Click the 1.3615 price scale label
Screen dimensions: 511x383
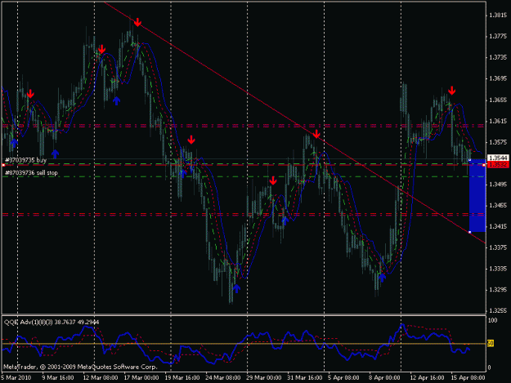point(498,121)
